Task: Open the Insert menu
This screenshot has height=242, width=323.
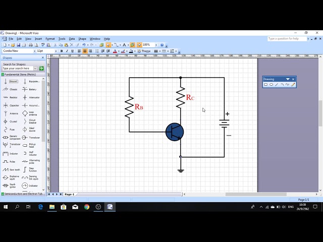Action: click(x=38, y=39)
